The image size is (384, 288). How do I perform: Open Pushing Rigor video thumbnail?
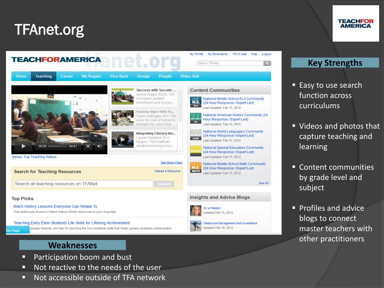pos(123,118)
